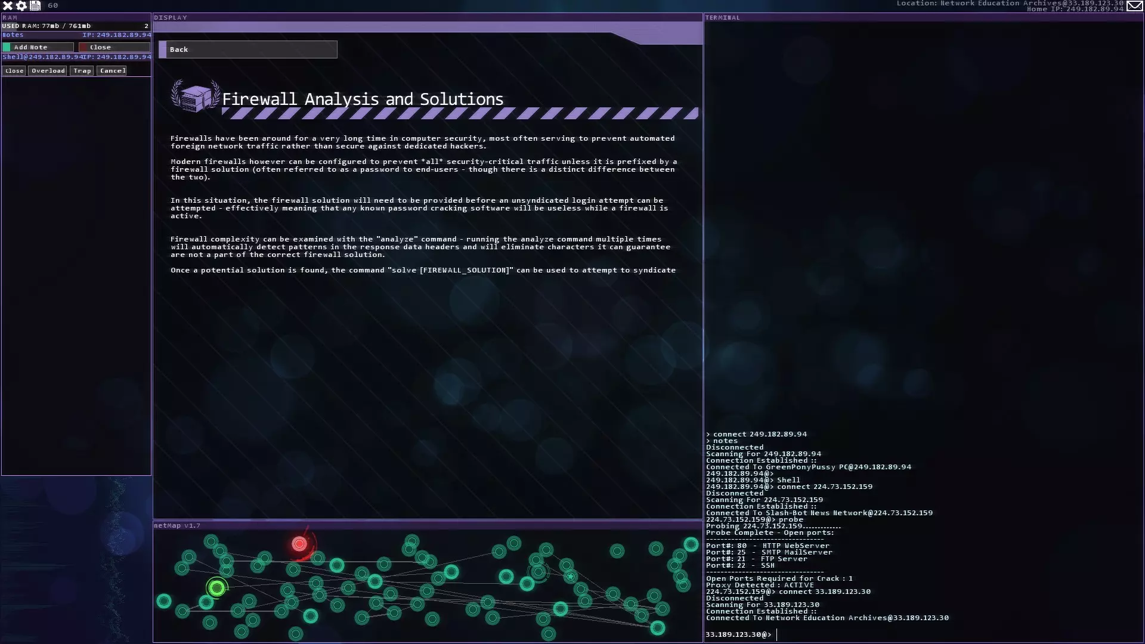Close the Shell@249.182.89.94 process
Screen dimensions: 1145x644
(14, 71)
